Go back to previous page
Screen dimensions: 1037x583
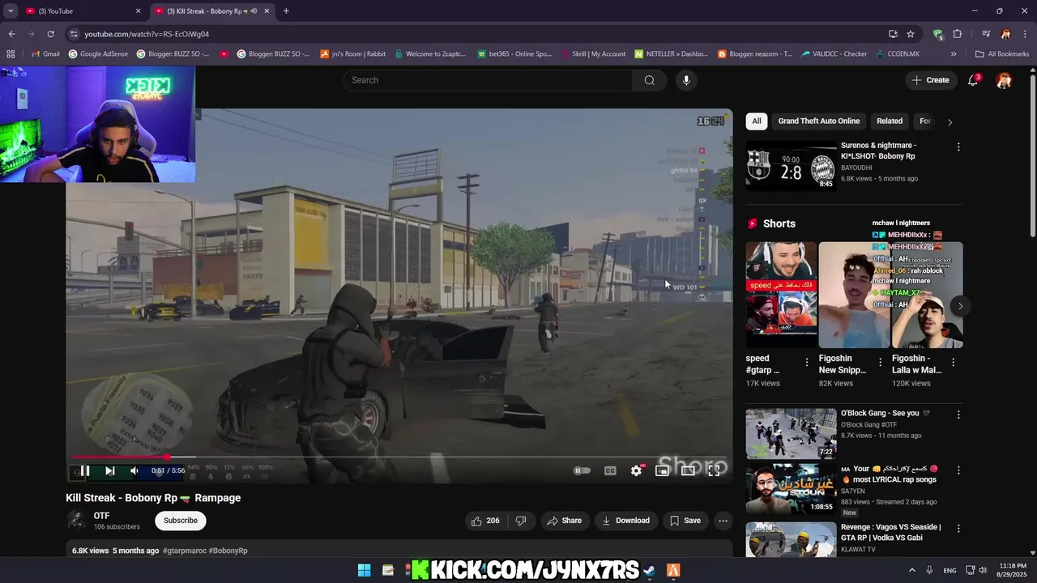(x=11, y=34)
